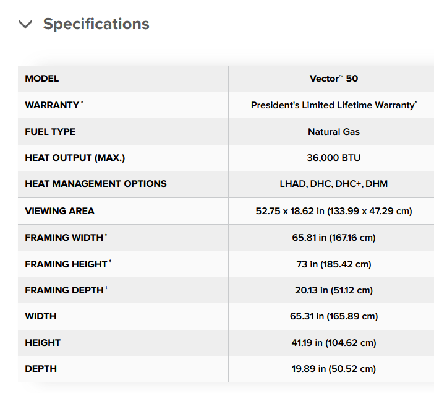Image resolution: width=434 pixels, height=393 pixels.
Task: Click the FRAMING HEIGHT footnote dagger
Action: pos(110,261)
